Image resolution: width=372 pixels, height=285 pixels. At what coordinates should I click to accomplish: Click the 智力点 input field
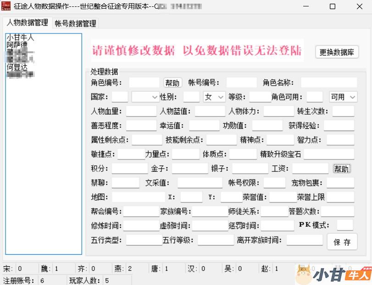tap(340, 140)
